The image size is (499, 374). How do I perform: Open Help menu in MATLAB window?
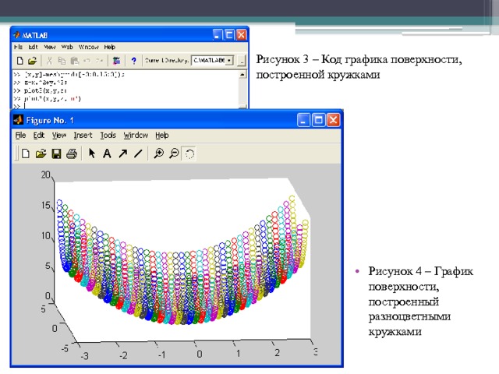point(109,47)
